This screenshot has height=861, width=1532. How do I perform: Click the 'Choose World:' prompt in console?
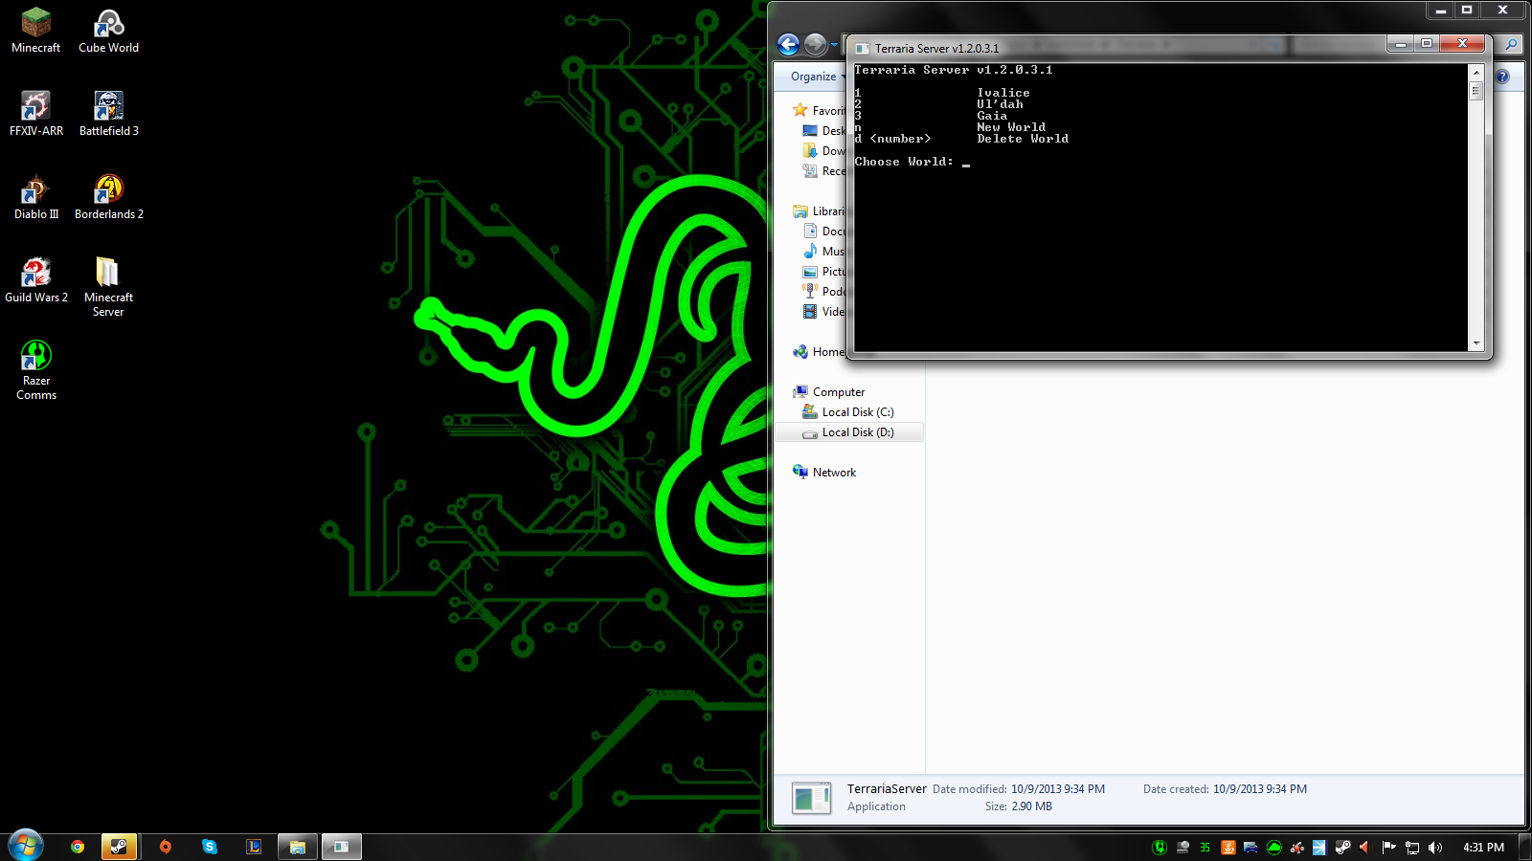[904, 162]
